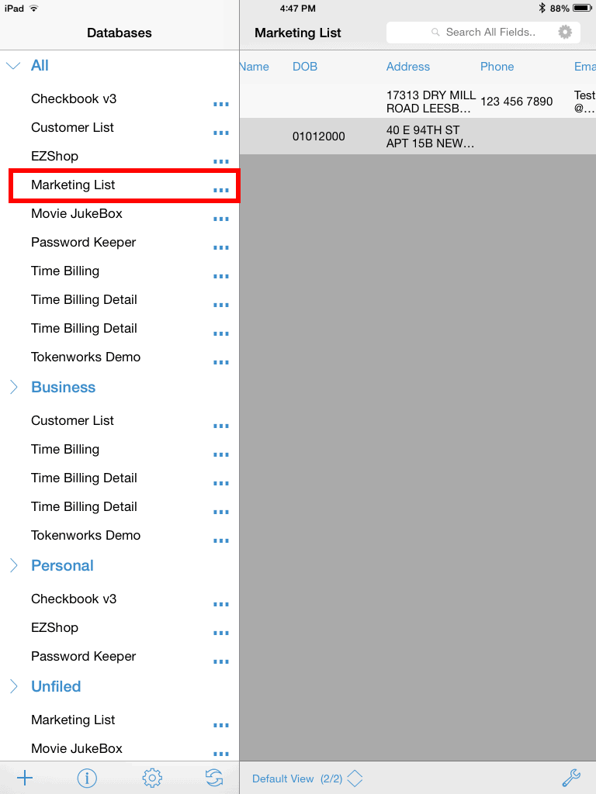Screen dimensions: 596x794
Task: Open Tokenworks Demo database under All
Action: click(x=85, y=357)
